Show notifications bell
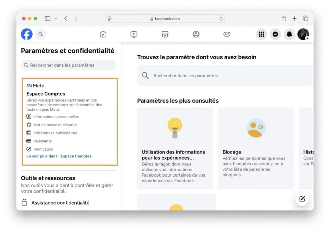Screen dimensions: 330x232 (289, 34)
